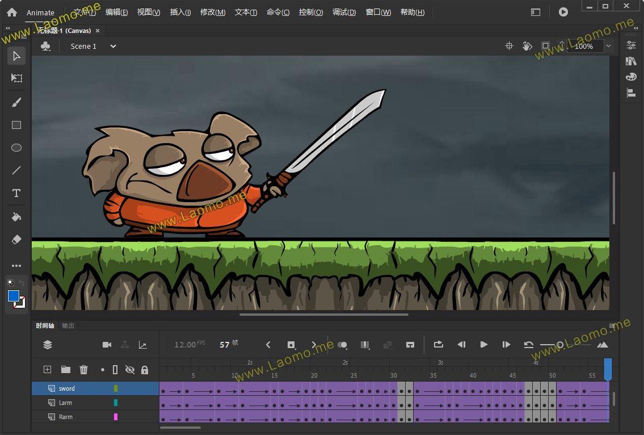Select the Brush tool
Image resolution: width=644 pixels, height=435 pixels.
click(16, 102)
